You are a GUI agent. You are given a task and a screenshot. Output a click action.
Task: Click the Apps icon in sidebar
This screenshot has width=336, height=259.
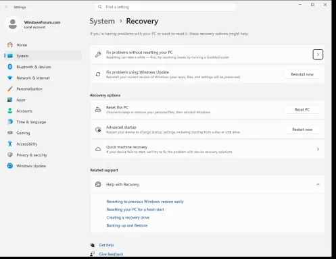10,100
